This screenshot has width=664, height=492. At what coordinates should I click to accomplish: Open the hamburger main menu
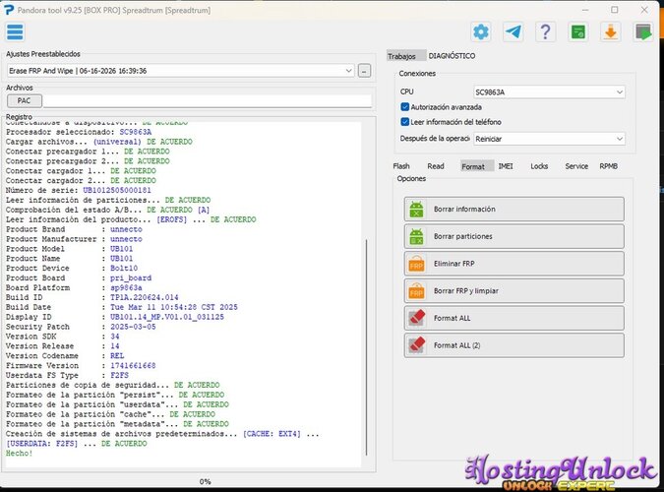(x=15, y=32)
